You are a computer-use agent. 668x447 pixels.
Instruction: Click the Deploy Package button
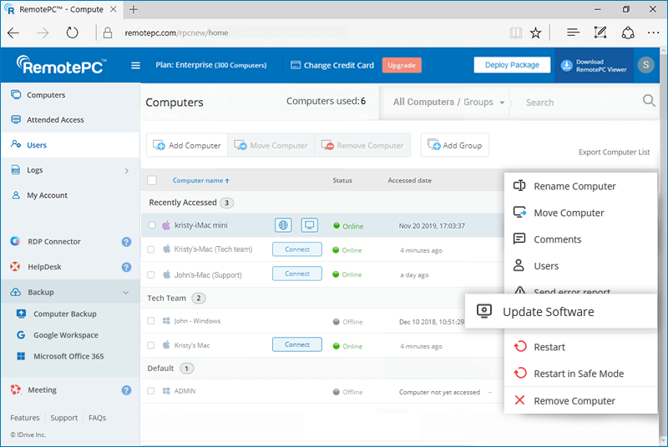pos(512,65)
